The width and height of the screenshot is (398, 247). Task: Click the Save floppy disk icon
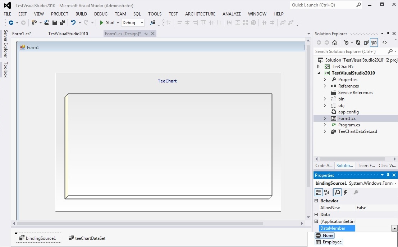click(x=55, y=23)
